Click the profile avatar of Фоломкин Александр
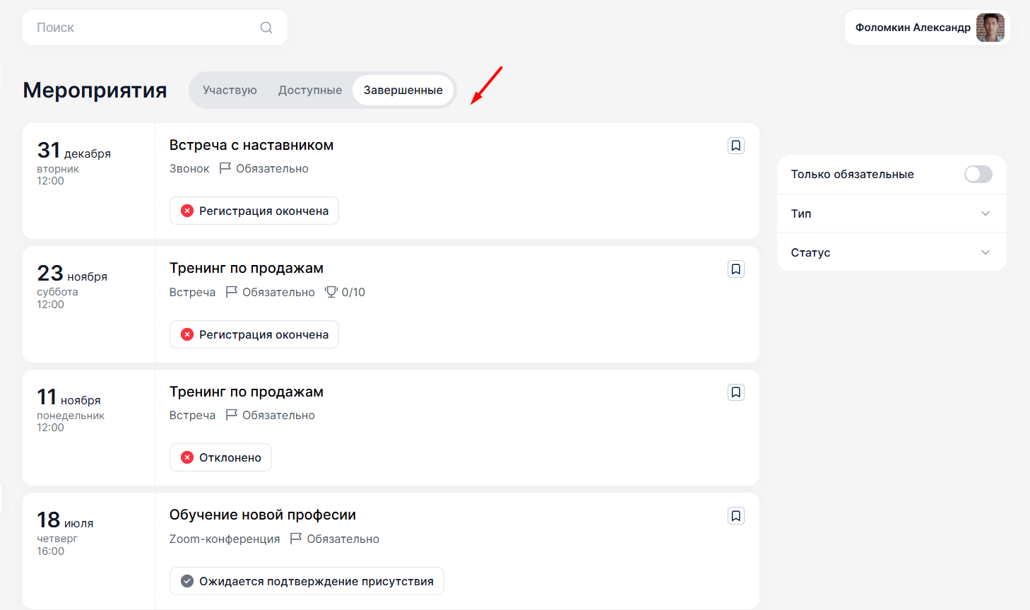Image resolution: width=1030 pixels, height=610 pixels. coord(990,28)
